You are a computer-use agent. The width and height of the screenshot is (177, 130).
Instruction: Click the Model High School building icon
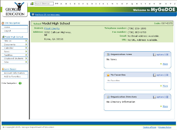coord(3,37)
